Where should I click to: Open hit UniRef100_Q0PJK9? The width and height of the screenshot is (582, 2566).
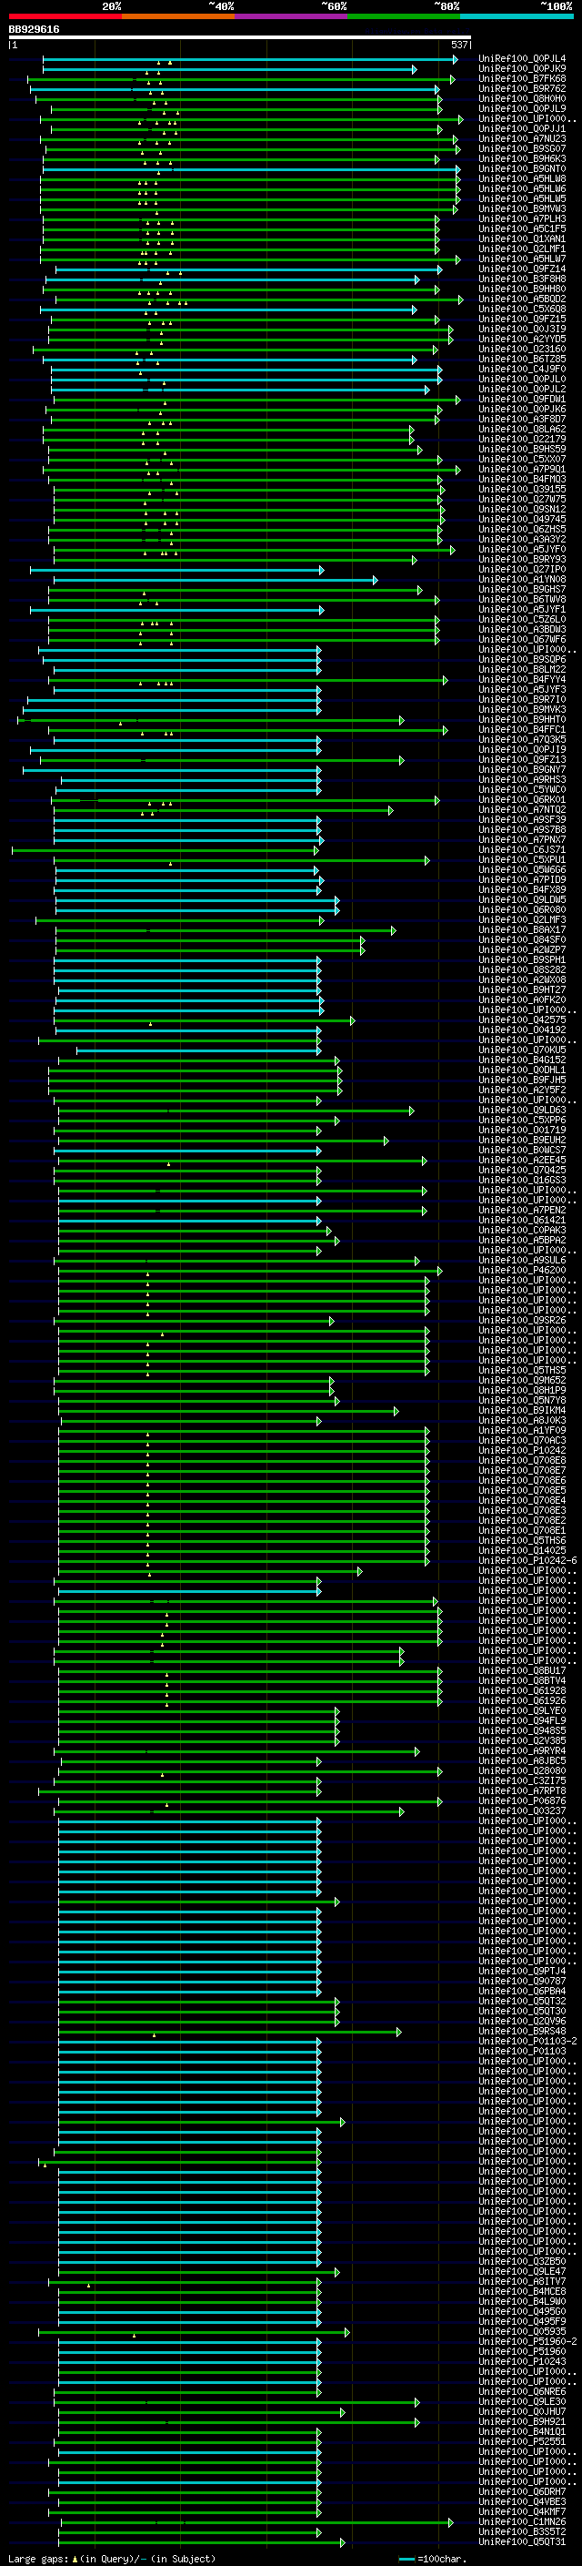(522, 69)
